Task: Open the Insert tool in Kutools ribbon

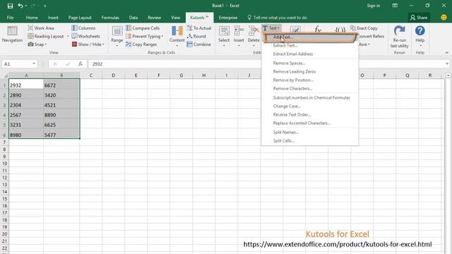Action: point(239,37)
